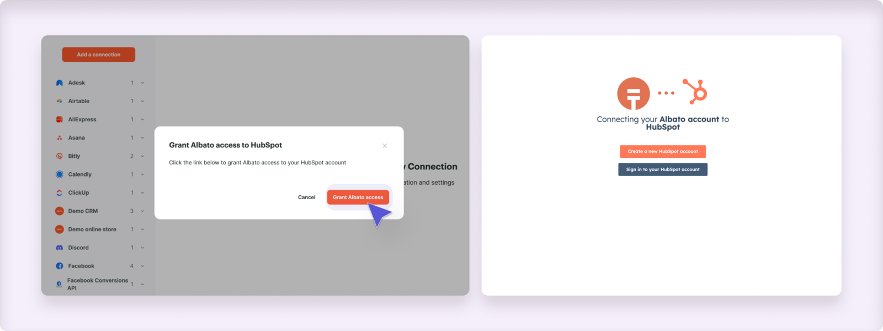The height and width of the screenshot is (331, 883).
Task: Select the Bitly label in sidebar
Action: pos(74,156)
